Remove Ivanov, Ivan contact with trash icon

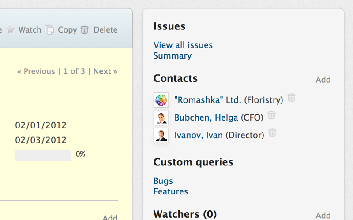click(273, 132)
